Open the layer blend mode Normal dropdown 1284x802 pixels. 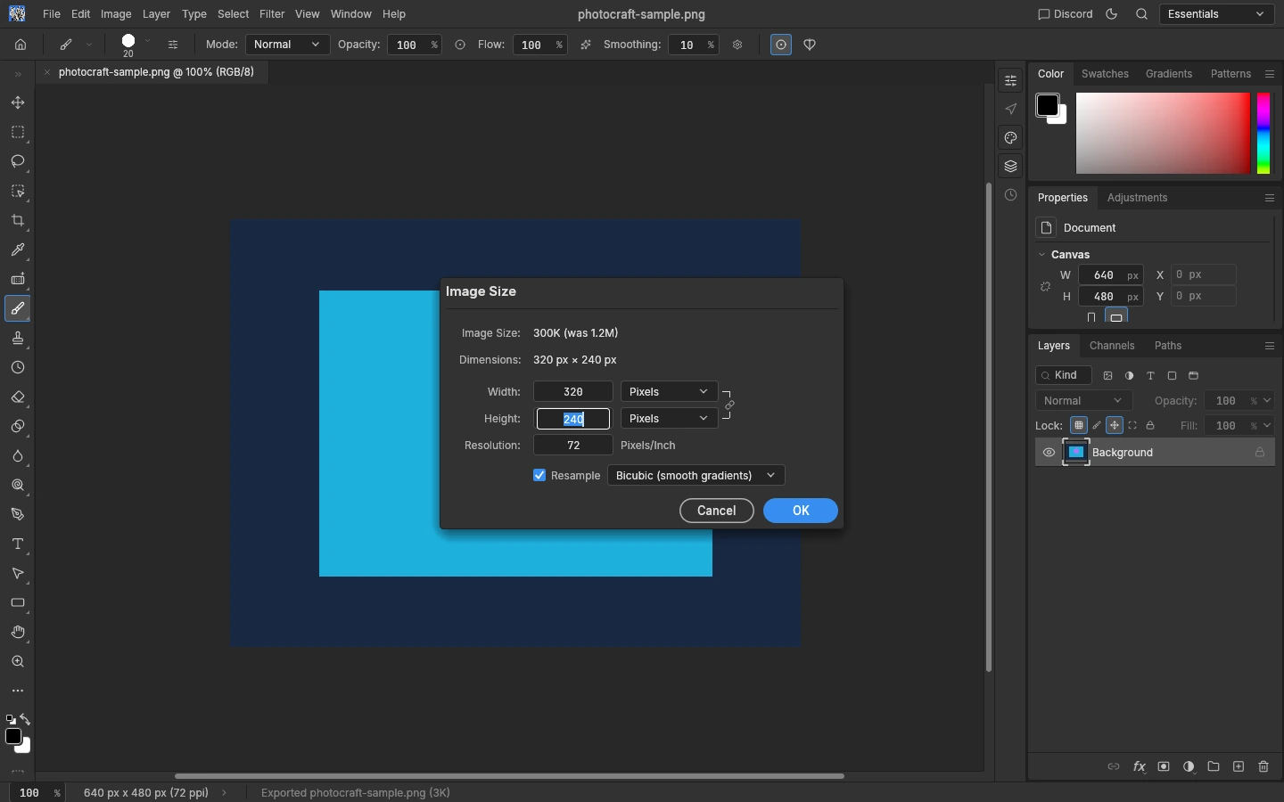pos(1083,401)
